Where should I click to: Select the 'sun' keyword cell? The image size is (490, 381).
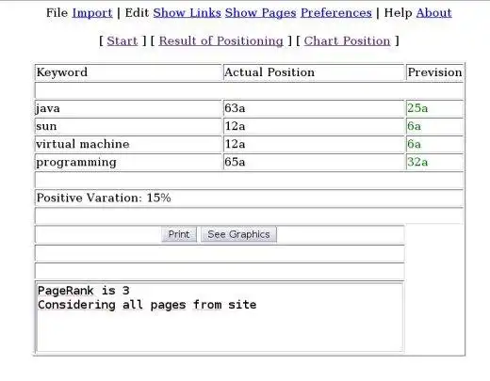[x=128, y=126]
